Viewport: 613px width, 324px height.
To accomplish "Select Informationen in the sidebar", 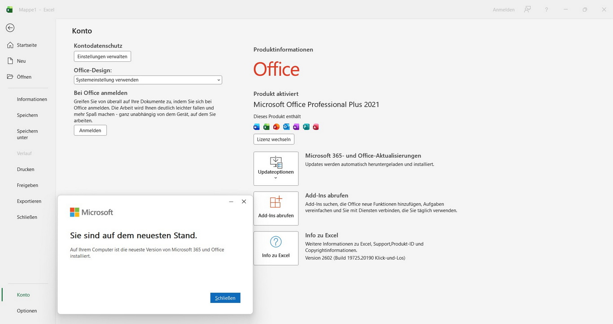I will [32, 99].
